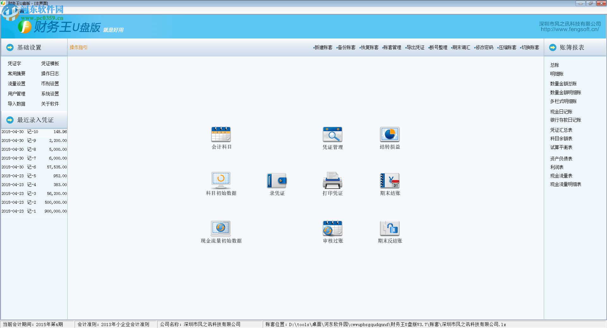Visit the fengsoft.cn website link
The image size is (607, 328).
click(570, 29)
